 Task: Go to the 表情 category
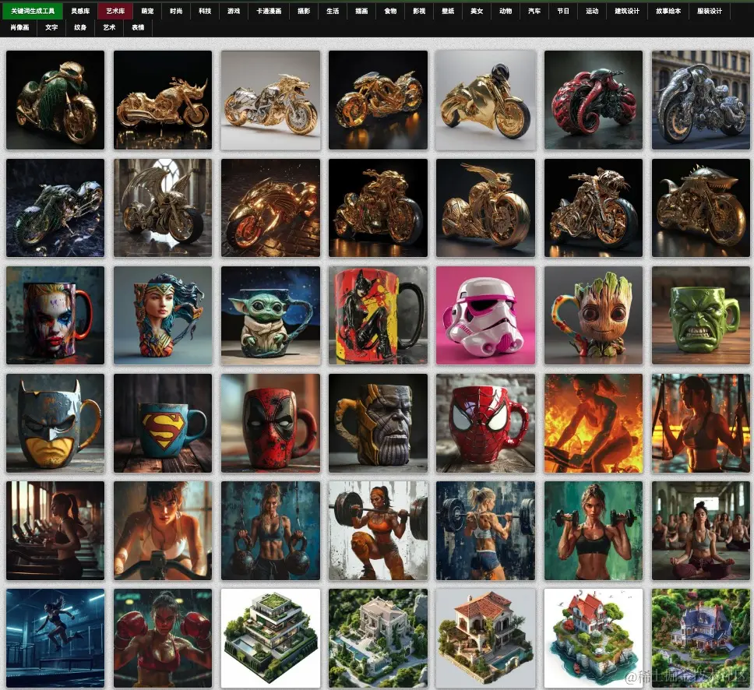coord(138,27)
